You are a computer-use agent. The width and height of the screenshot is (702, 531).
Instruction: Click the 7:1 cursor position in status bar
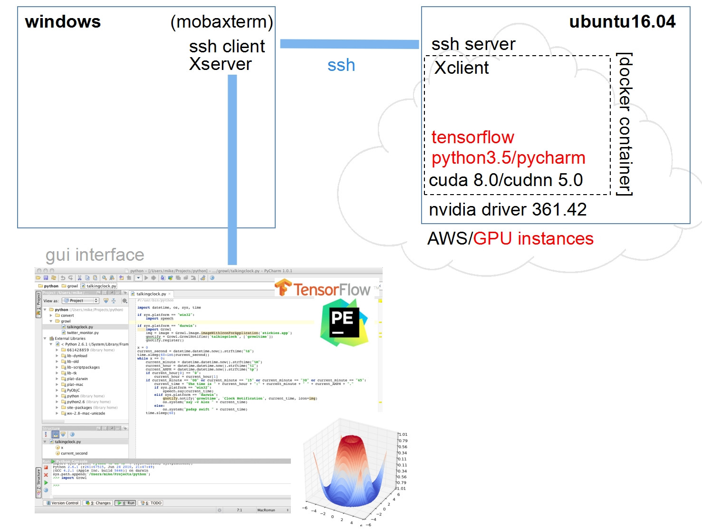pyautogui.click(x=240, y=510)
